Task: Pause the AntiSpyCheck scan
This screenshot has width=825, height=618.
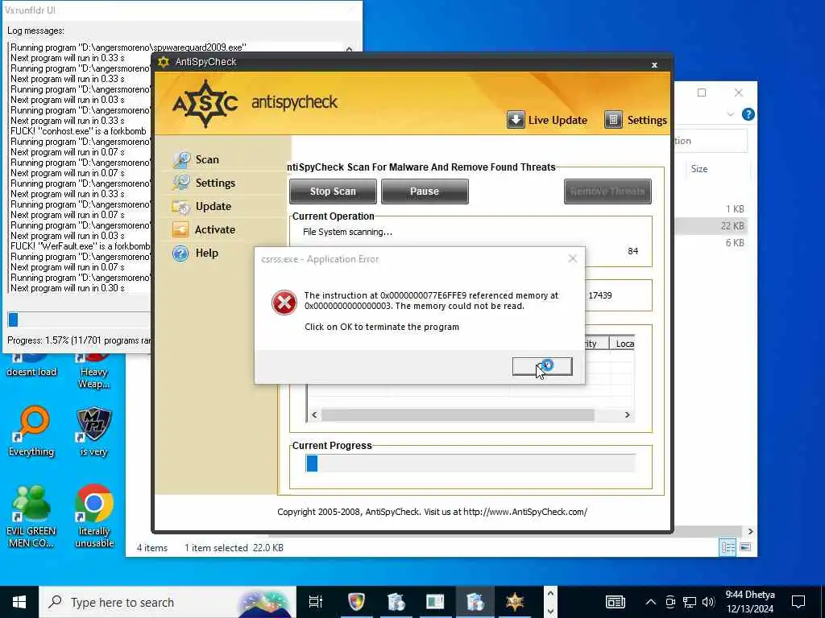Action: [x=425, y=192]
